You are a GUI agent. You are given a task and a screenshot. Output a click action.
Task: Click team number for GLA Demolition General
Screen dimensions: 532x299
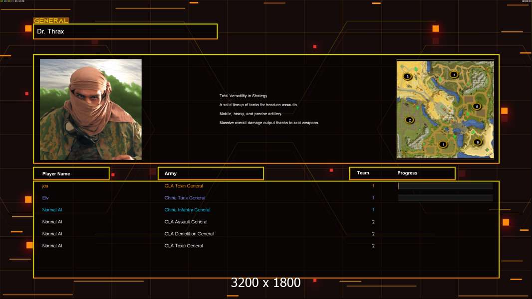coord(373,234)
